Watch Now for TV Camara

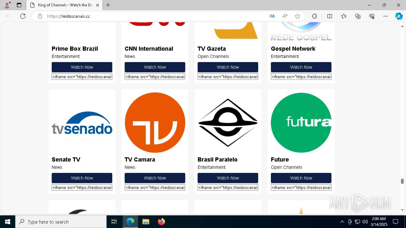point(155,178)
